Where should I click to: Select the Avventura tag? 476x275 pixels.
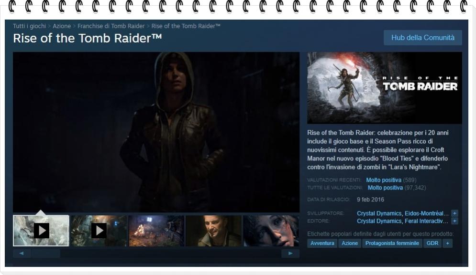click(x=322, y=243)
